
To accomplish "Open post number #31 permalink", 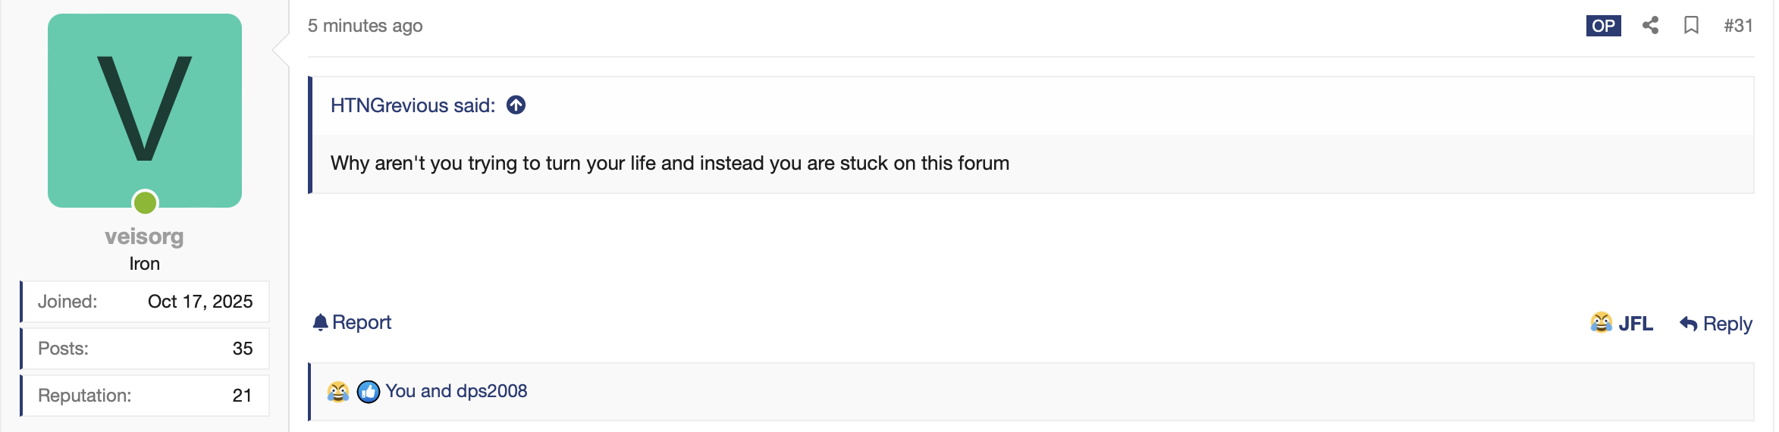I will tap(1738, 25).
